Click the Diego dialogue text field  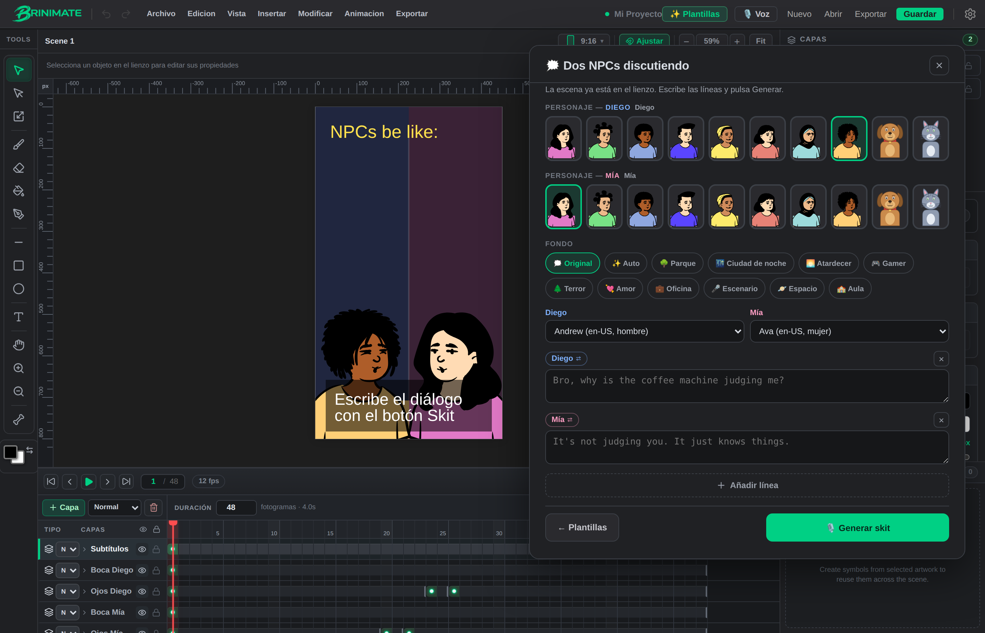point(747,386)
